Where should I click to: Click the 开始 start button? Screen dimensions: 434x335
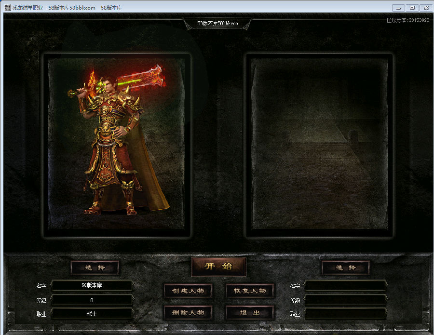point(218,267)
